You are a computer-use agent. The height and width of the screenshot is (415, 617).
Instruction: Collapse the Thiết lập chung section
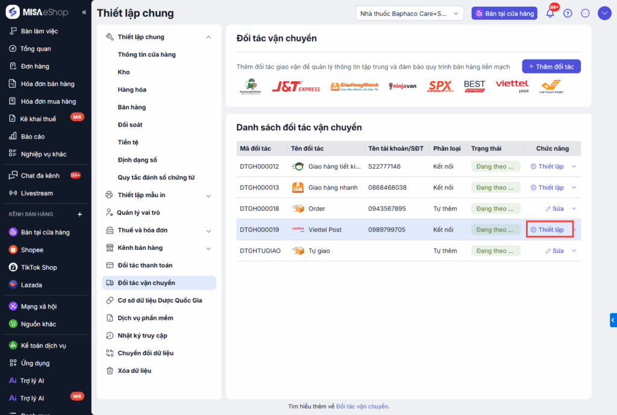pyautogui.click(x=208, y=37)
